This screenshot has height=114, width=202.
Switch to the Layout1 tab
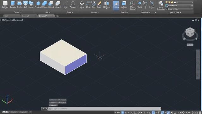point(14,112)
